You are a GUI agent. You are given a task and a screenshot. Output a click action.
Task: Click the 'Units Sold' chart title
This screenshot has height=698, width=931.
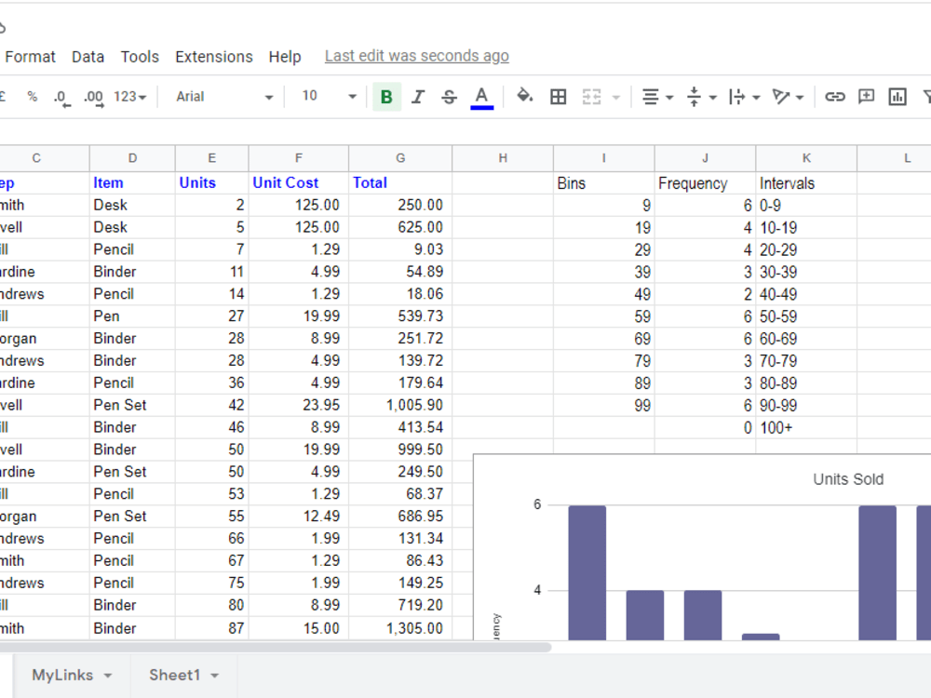click(848, 479)
